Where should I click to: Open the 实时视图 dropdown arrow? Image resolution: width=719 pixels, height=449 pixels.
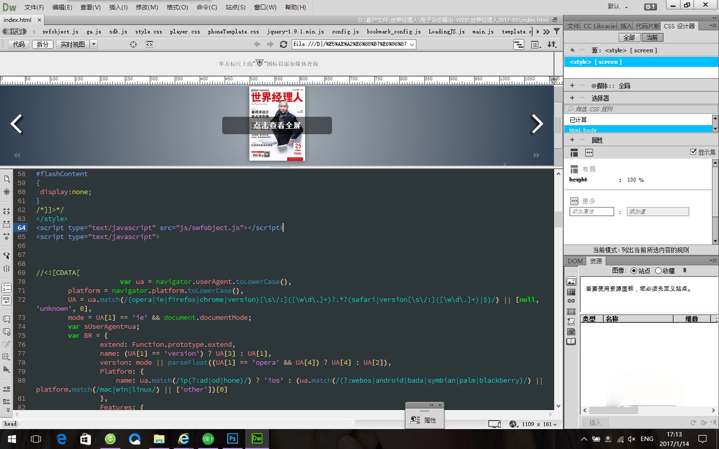(x=93, y=44)
